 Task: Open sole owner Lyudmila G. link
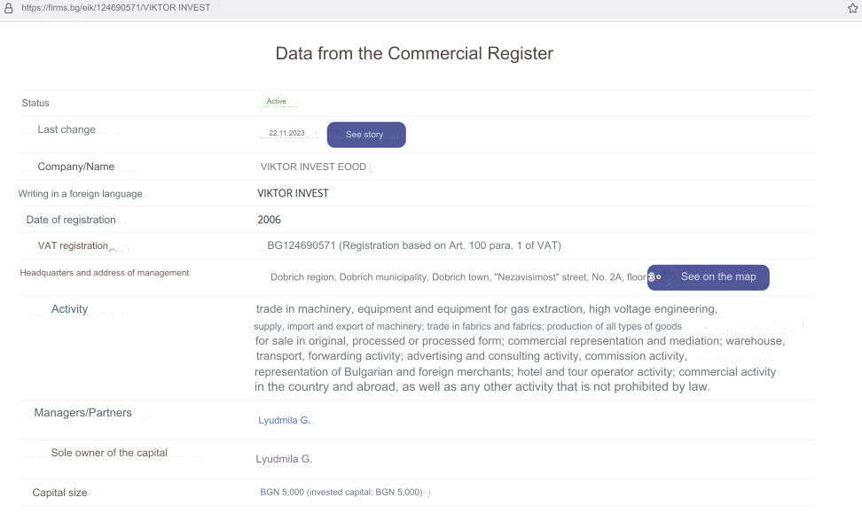pyautogui.click(x=284, y=459)
